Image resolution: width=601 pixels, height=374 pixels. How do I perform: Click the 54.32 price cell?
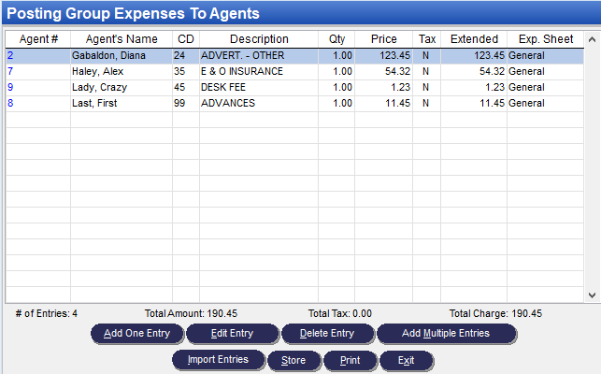[383, 71]
